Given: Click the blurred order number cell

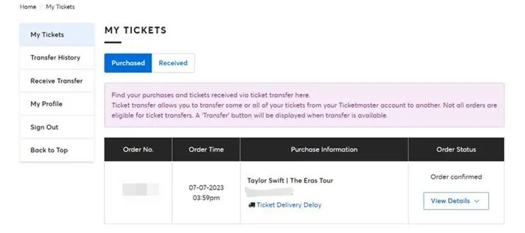Looking at the screenshot, I should click(140, 189).
